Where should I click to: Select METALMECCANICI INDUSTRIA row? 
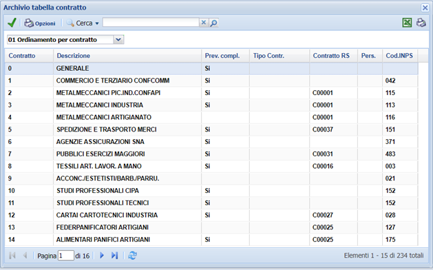coord(211,105)
